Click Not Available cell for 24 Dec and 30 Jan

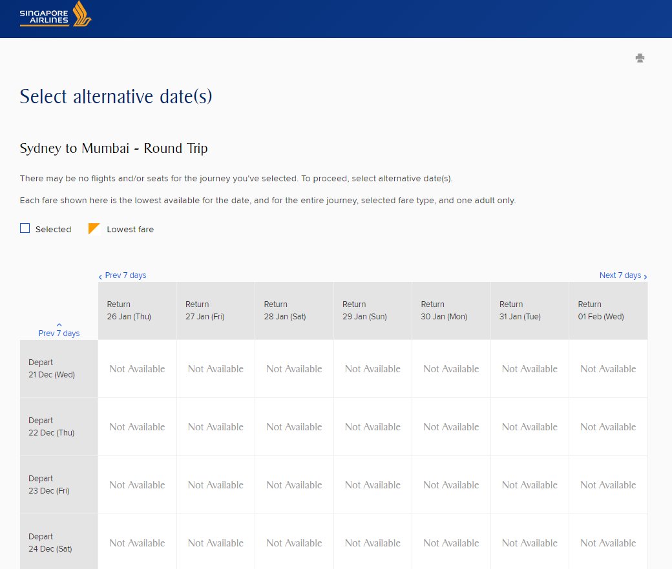pyautogui.click(x=451, y=543)
